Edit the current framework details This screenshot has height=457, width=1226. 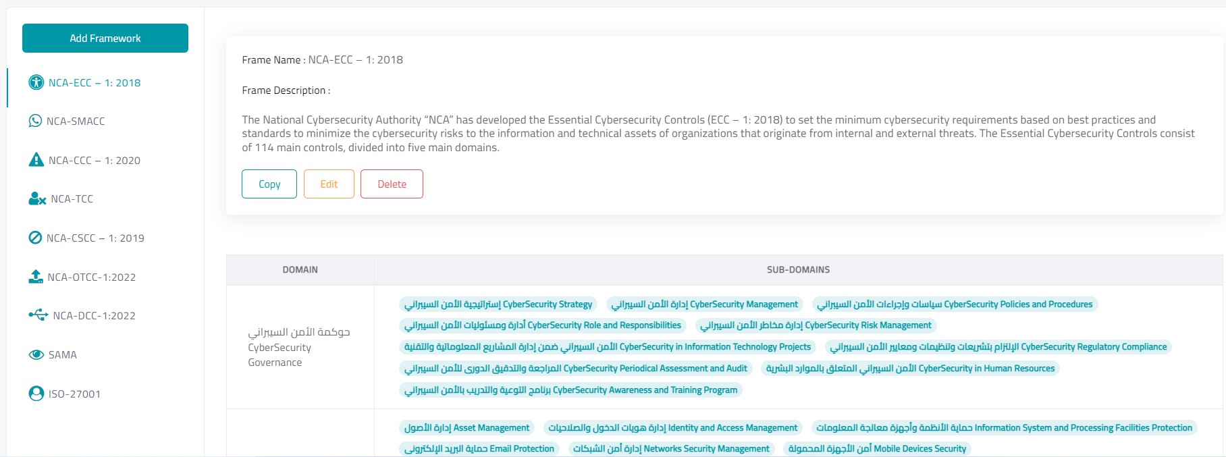[x=329, y=184]
